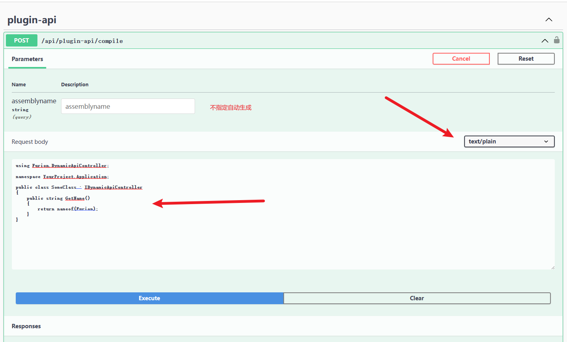Viewport: 567px width, 342px height.
Task: Open the text/plain content type dropdown
Action: [509, 141]
